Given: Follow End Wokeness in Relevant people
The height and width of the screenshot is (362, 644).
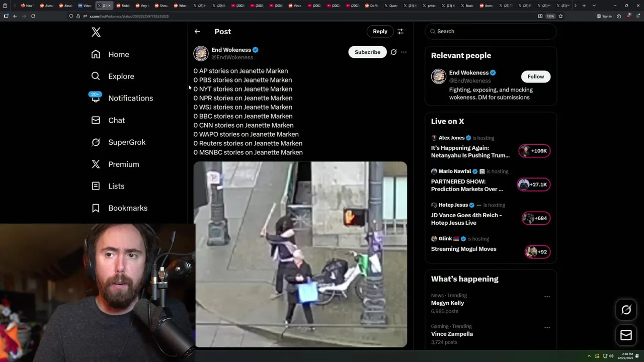Looking at the screenshot, I should click(535, 76).
